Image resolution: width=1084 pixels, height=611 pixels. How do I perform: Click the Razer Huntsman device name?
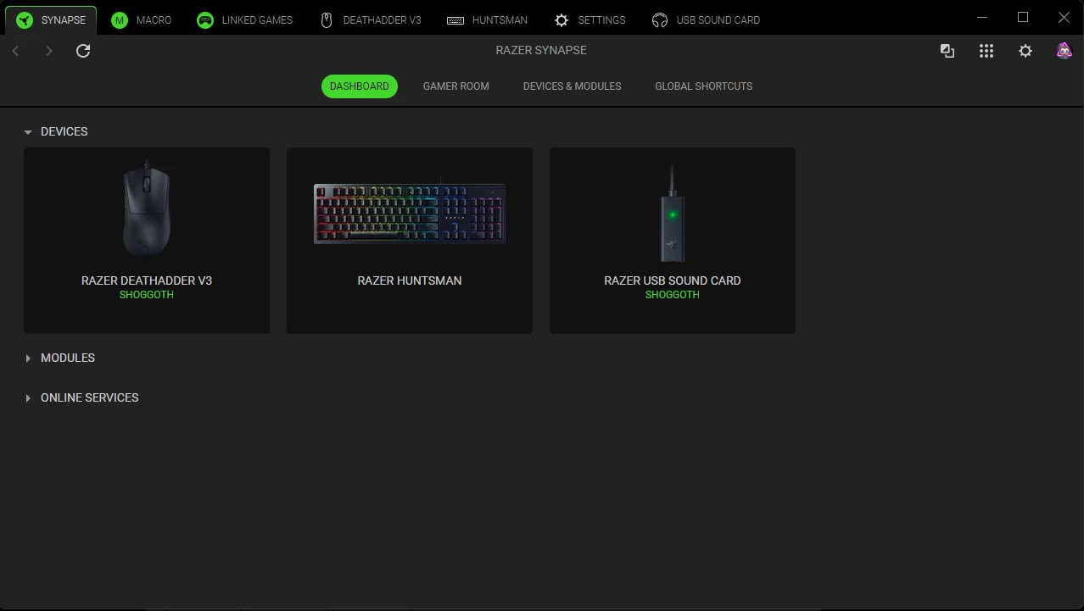(410, 281)
